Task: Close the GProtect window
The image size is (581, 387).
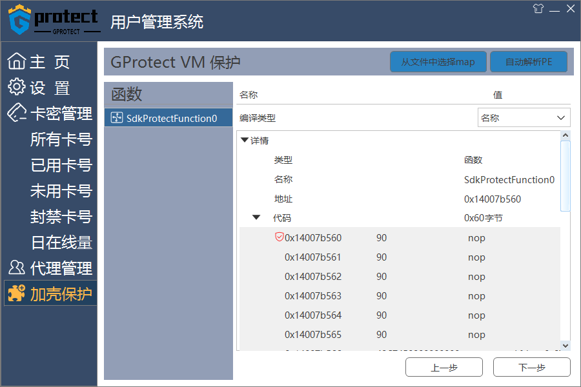Action: click(571, 8)
